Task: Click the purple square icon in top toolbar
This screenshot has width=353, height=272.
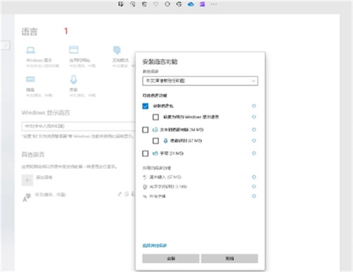Action: coord(203,4)
